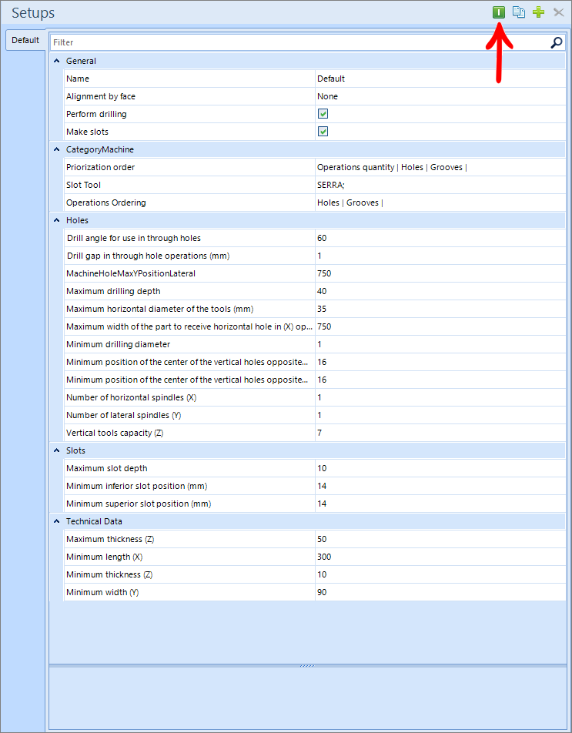Image resolution: width=572 pixels, height=733 pixels.
Task: Edit MachineHoleMaxYPositionLateral value 750
Action: (x=440, y=273)
